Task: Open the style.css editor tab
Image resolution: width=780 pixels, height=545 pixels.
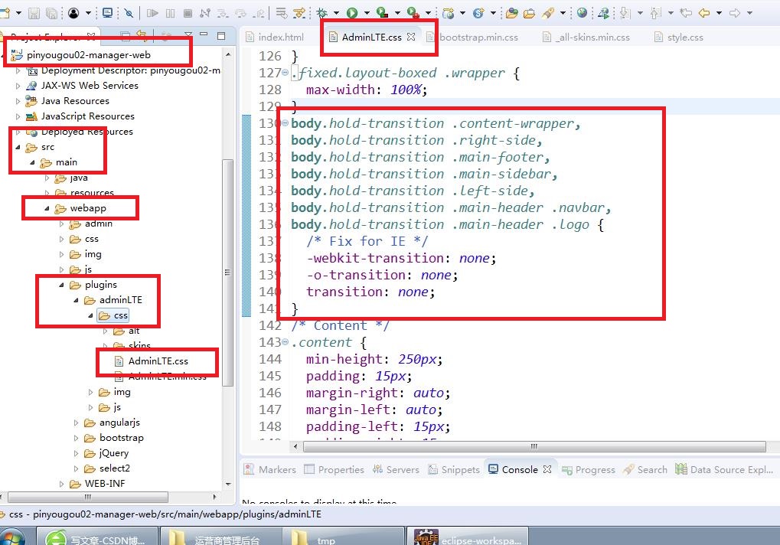Action: point(678,37)
